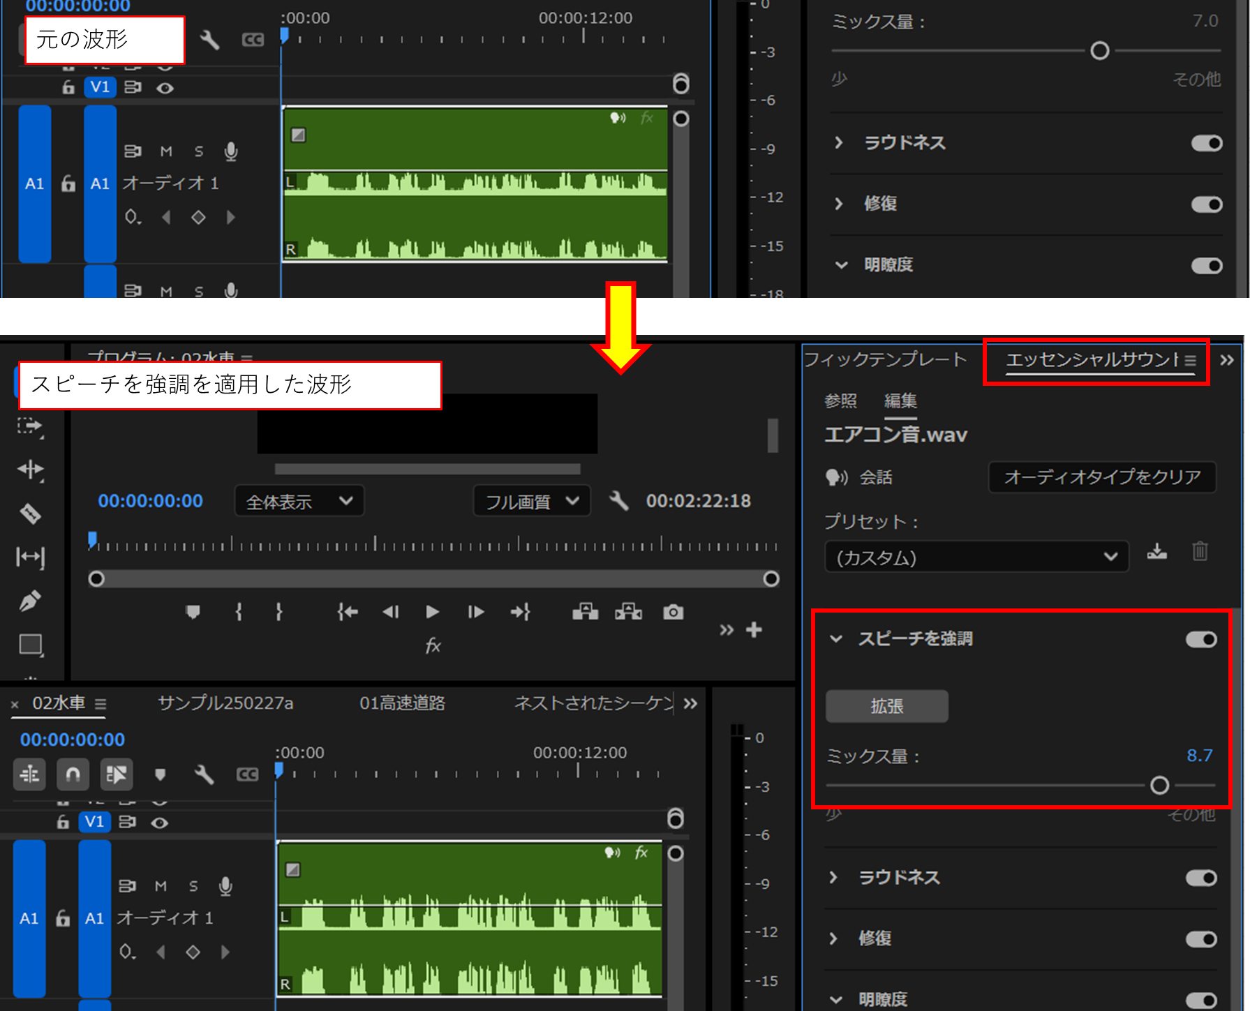This screenshot has height=1011, width=1250.
Task: Open the 01高速道路 sequence tab
Action: pos(402,703)
